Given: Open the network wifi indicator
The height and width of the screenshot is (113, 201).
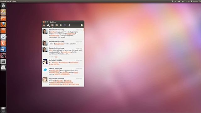Looking at the screenshot, I should (x=175, y=1).
